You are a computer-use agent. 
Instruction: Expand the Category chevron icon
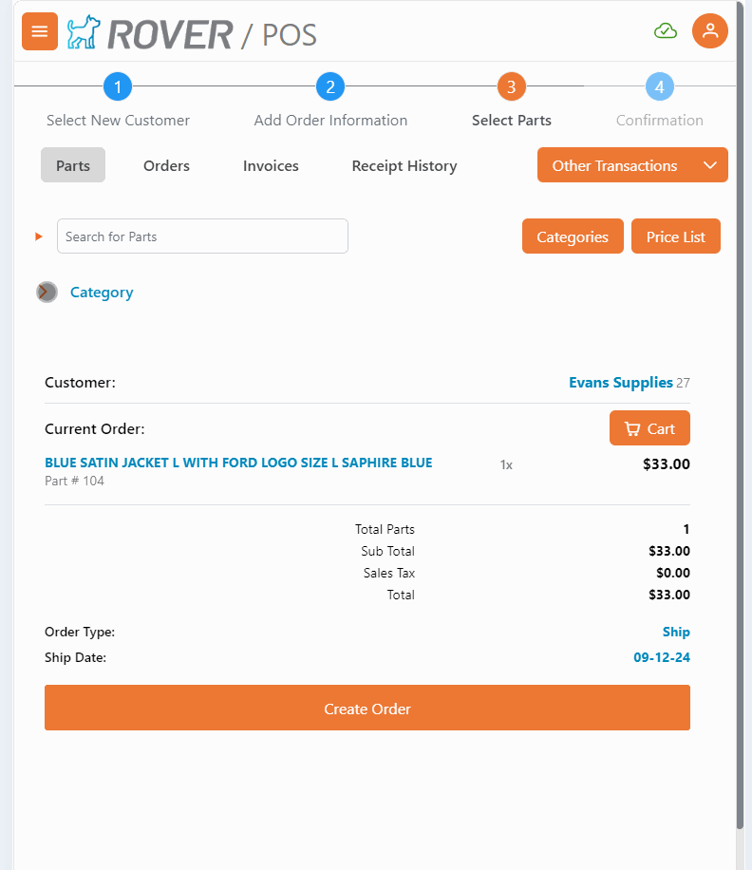pyautogui.click(x=47, y=293)
